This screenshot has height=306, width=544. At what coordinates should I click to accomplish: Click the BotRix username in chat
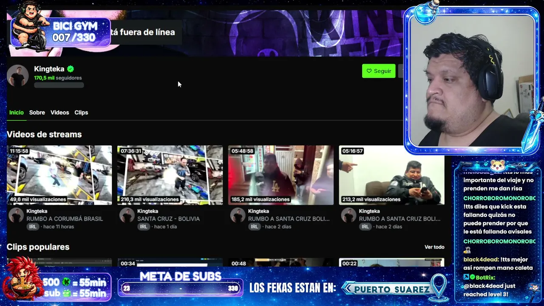pos(486,277)
